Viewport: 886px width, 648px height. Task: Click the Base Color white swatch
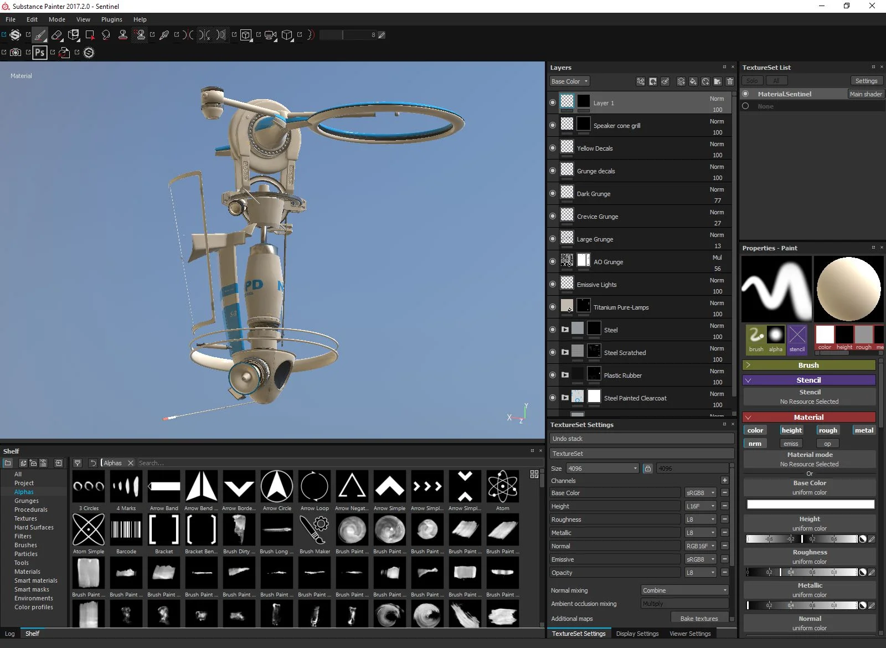[811, 505]
